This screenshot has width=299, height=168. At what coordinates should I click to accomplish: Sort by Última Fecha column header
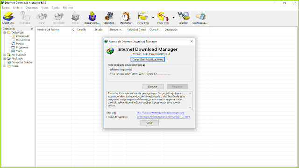click(156, 30)
